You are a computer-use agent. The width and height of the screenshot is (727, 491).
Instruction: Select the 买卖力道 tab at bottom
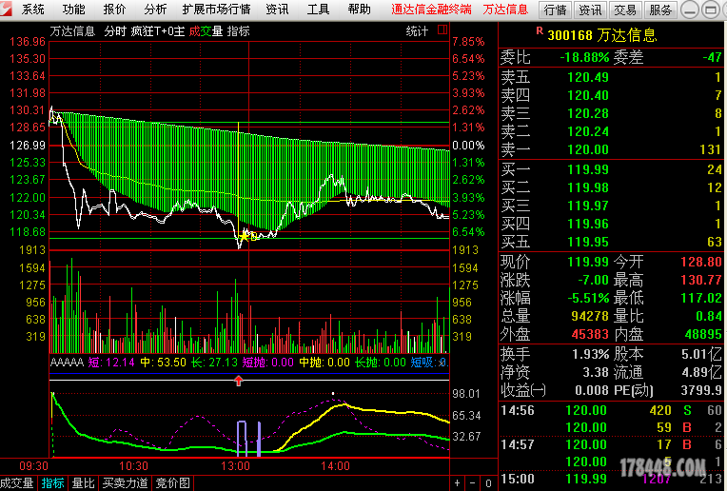click(126, 483)
